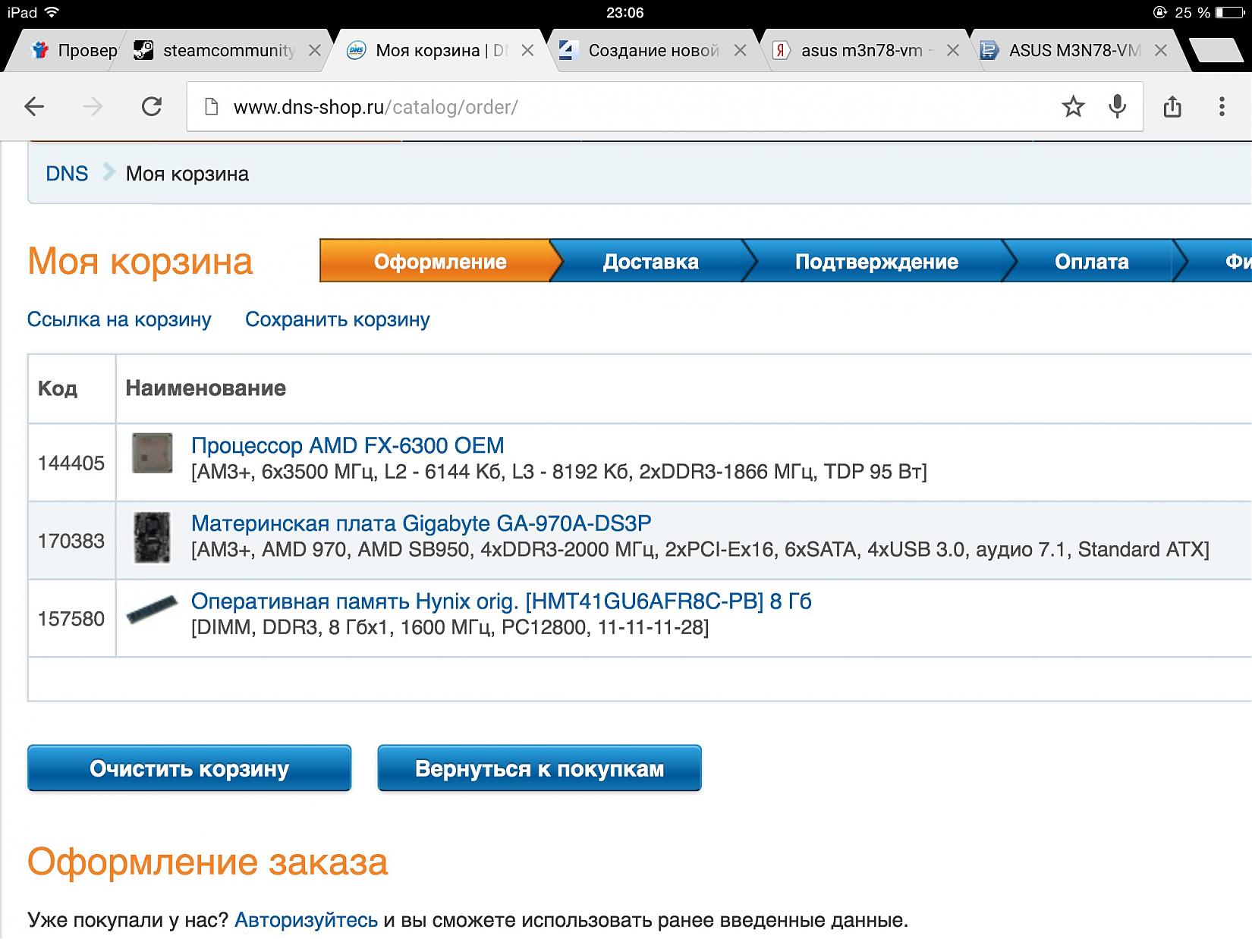Viewport: 1252px width, 939px height.
Task: Click the Сохранить корзину link
Action: click(x=338, y=319)
